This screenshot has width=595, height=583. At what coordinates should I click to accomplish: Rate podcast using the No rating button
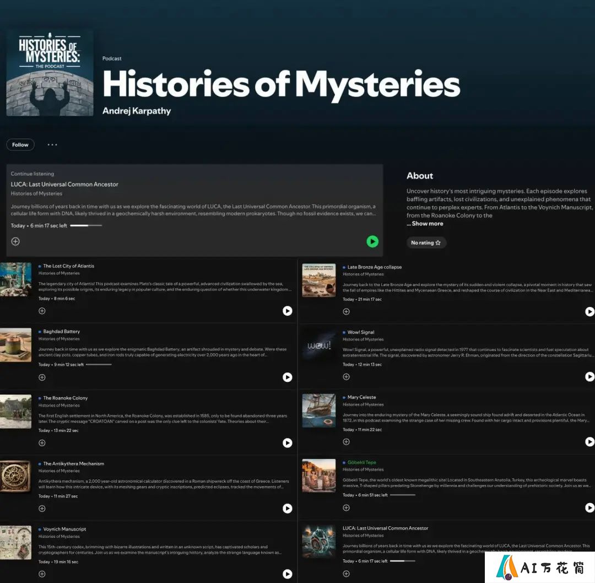click(x=426, y=242)
